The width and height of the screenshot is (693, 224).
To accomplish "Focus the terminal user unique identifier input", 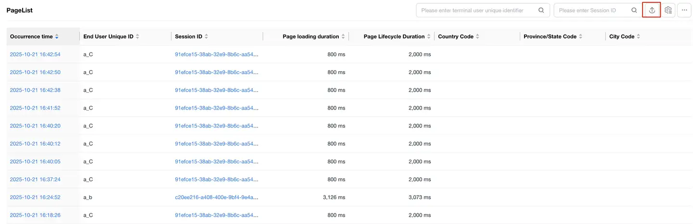I will pos(476,10).
